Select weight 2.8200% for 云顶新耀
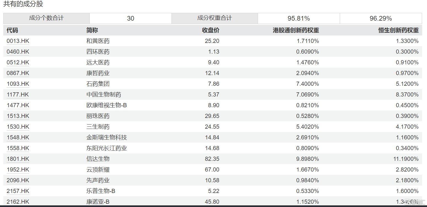427x207 pixels. click(407, 170)
